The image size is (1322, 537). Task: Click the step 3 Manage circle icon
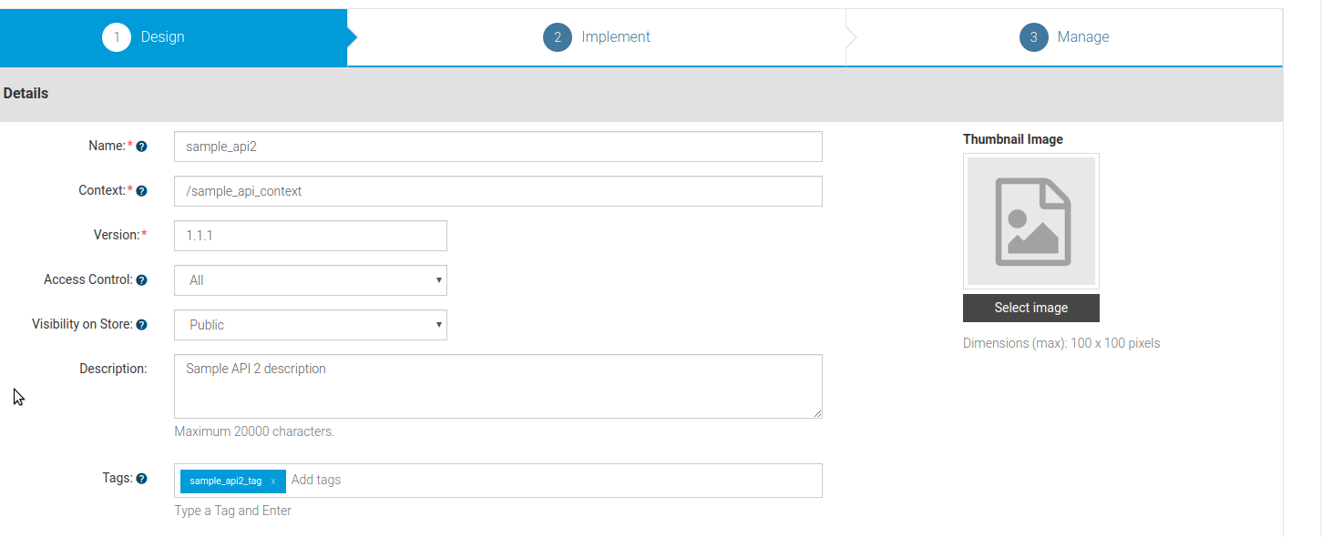point(1034,37)
